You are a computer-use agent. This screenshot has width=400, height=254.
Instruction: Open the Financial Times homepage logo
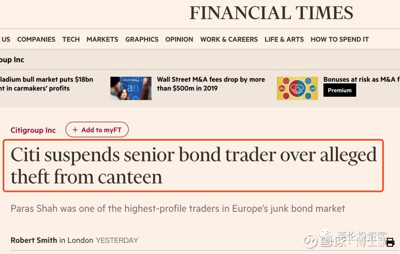[271, 13]
